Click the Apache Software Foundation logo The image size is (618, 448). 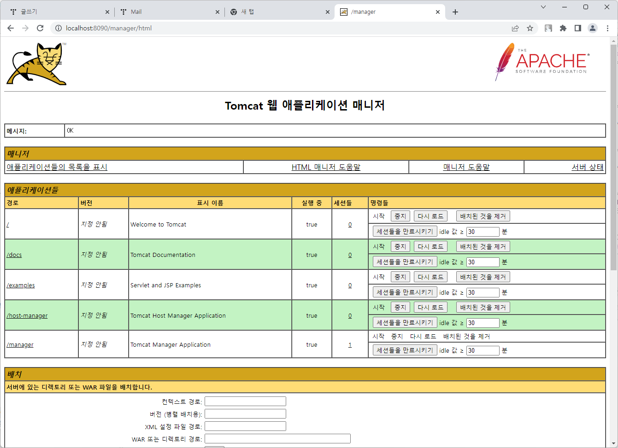coord(542,62)
